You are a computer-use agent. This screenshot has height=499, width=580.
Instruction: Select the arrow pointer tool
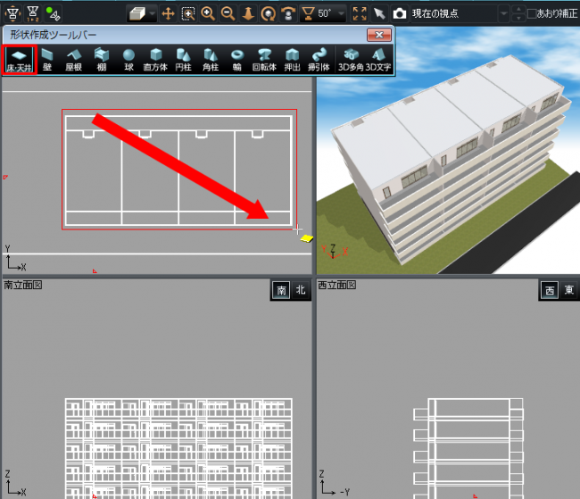click(378, 14)
